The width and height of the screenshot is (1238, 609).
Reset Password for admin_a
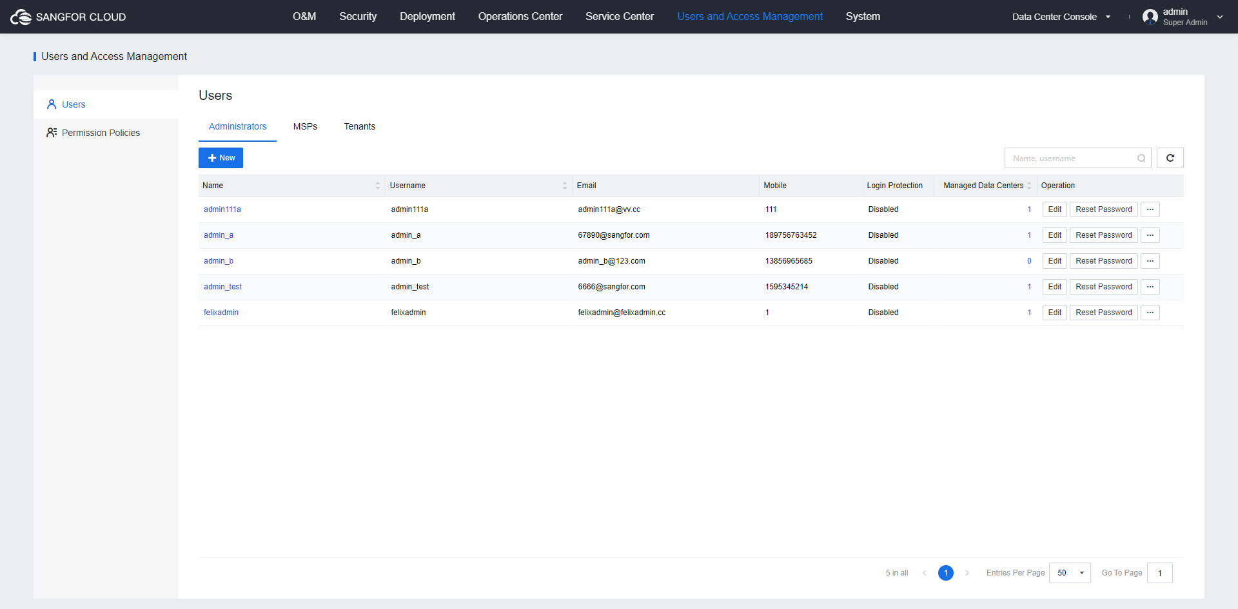click(1104, 235)
